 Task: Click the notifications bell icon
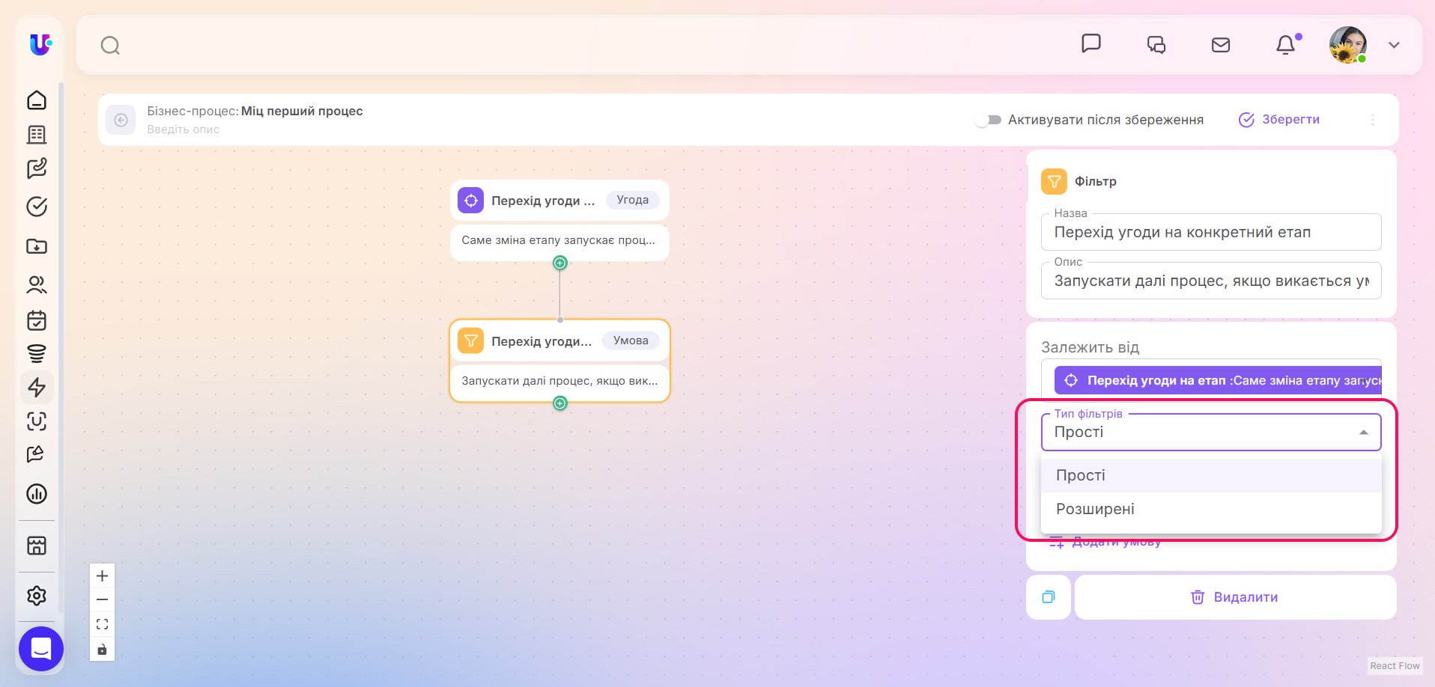click(x=1286, y=45)
